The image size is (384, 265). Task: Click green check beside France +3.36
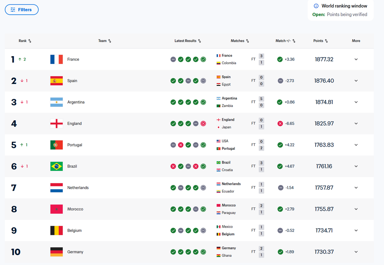pyautogui.click(x=280, y=59)
